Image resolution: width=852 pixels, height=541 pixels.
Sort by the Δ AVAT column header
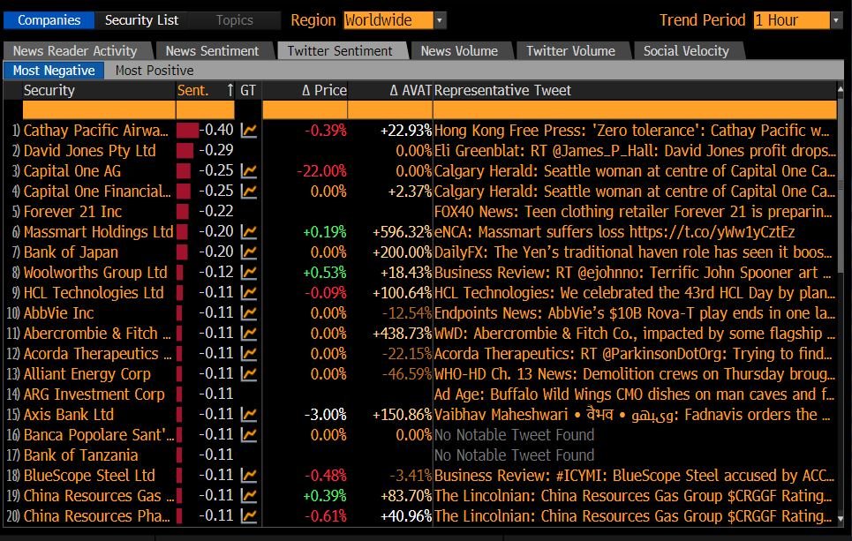pos(390,90)
